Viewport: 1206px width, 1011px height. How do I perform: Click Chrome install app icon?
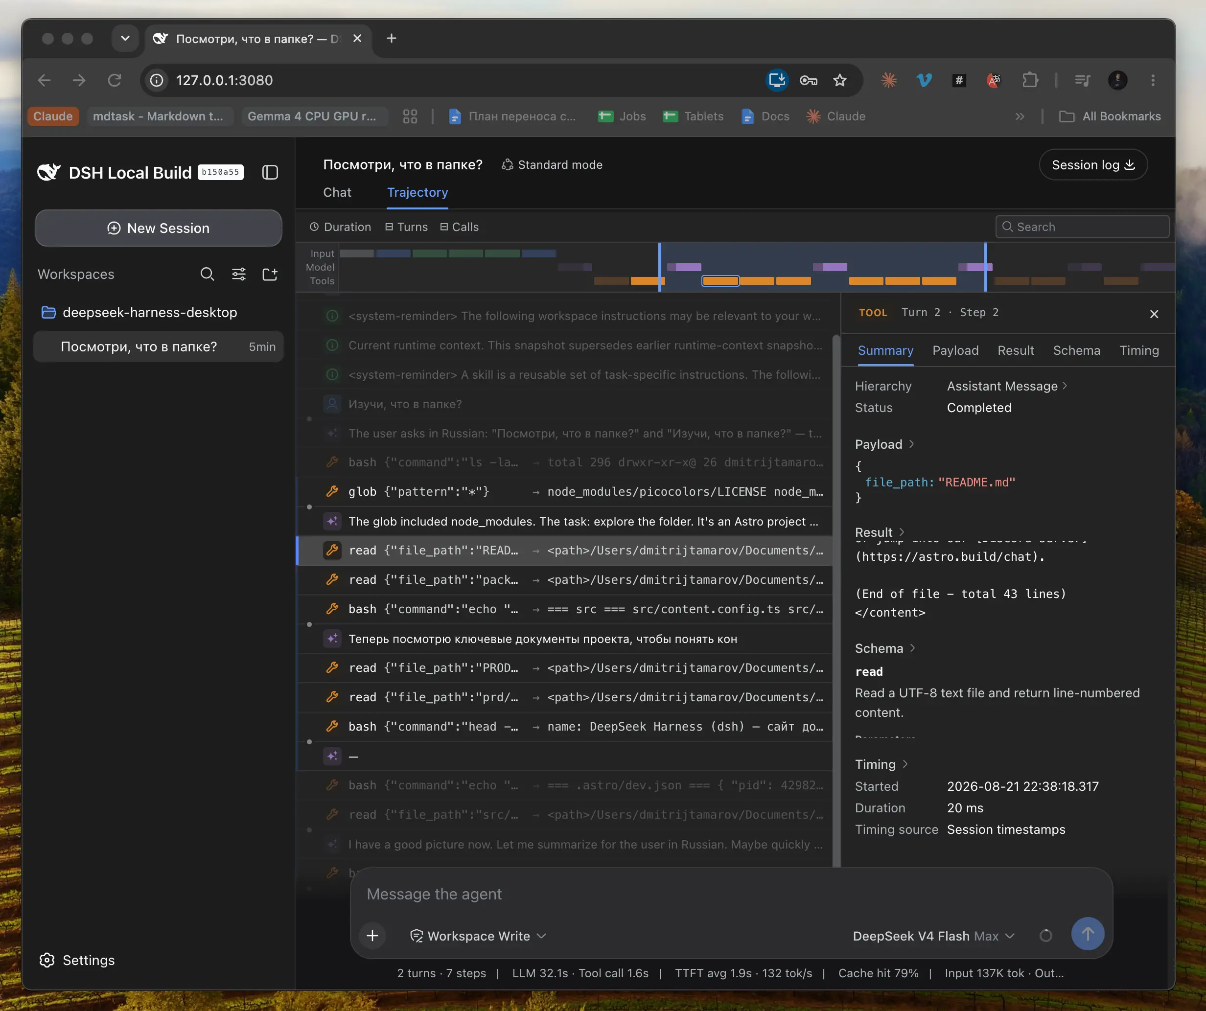tap(777, 80)
